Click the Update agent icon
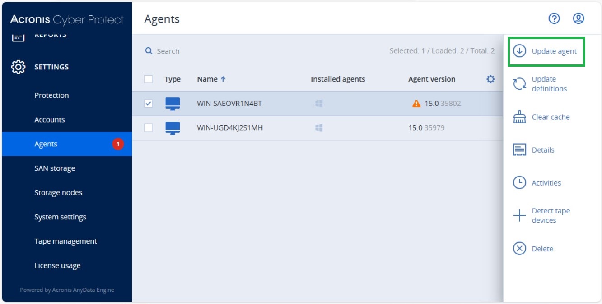The image size is (602, 304). click(520, 51)
